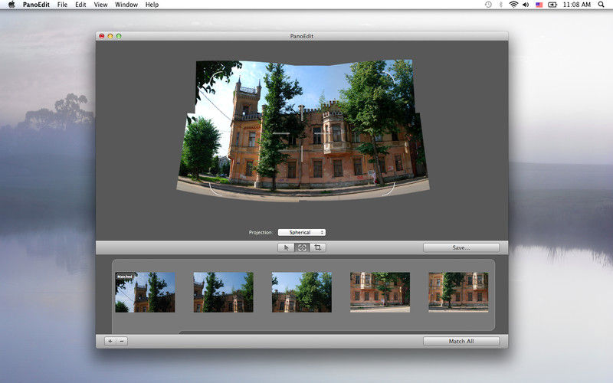
Task: Click the bottom-left rotation arc handle
Action: (215, 189)
